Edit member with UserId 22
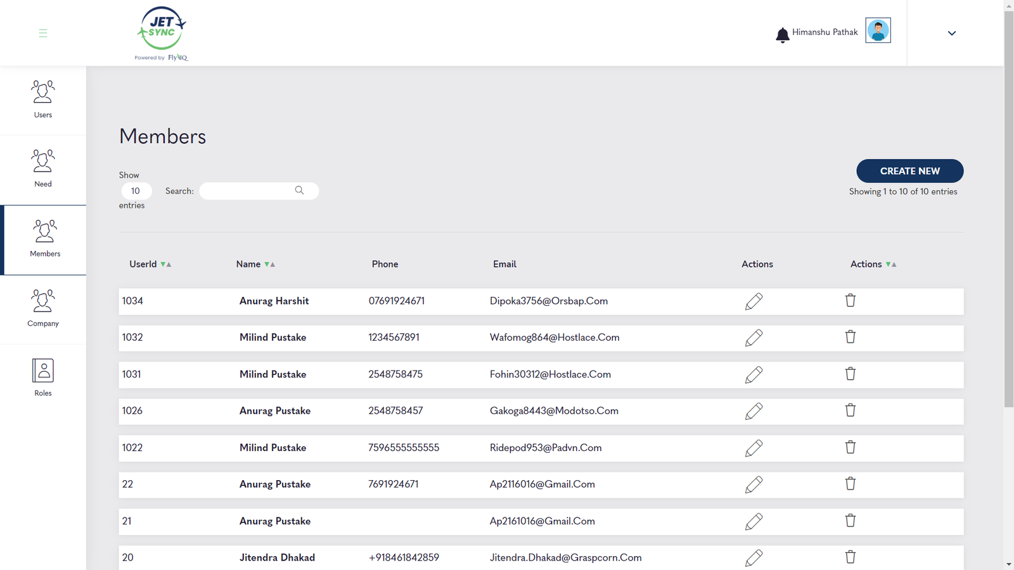The height and width of the screenshot is (570, 1014). 754,485
